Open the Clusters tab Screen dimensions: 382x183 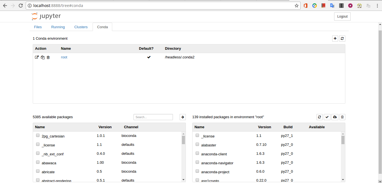tap(81, 27)
